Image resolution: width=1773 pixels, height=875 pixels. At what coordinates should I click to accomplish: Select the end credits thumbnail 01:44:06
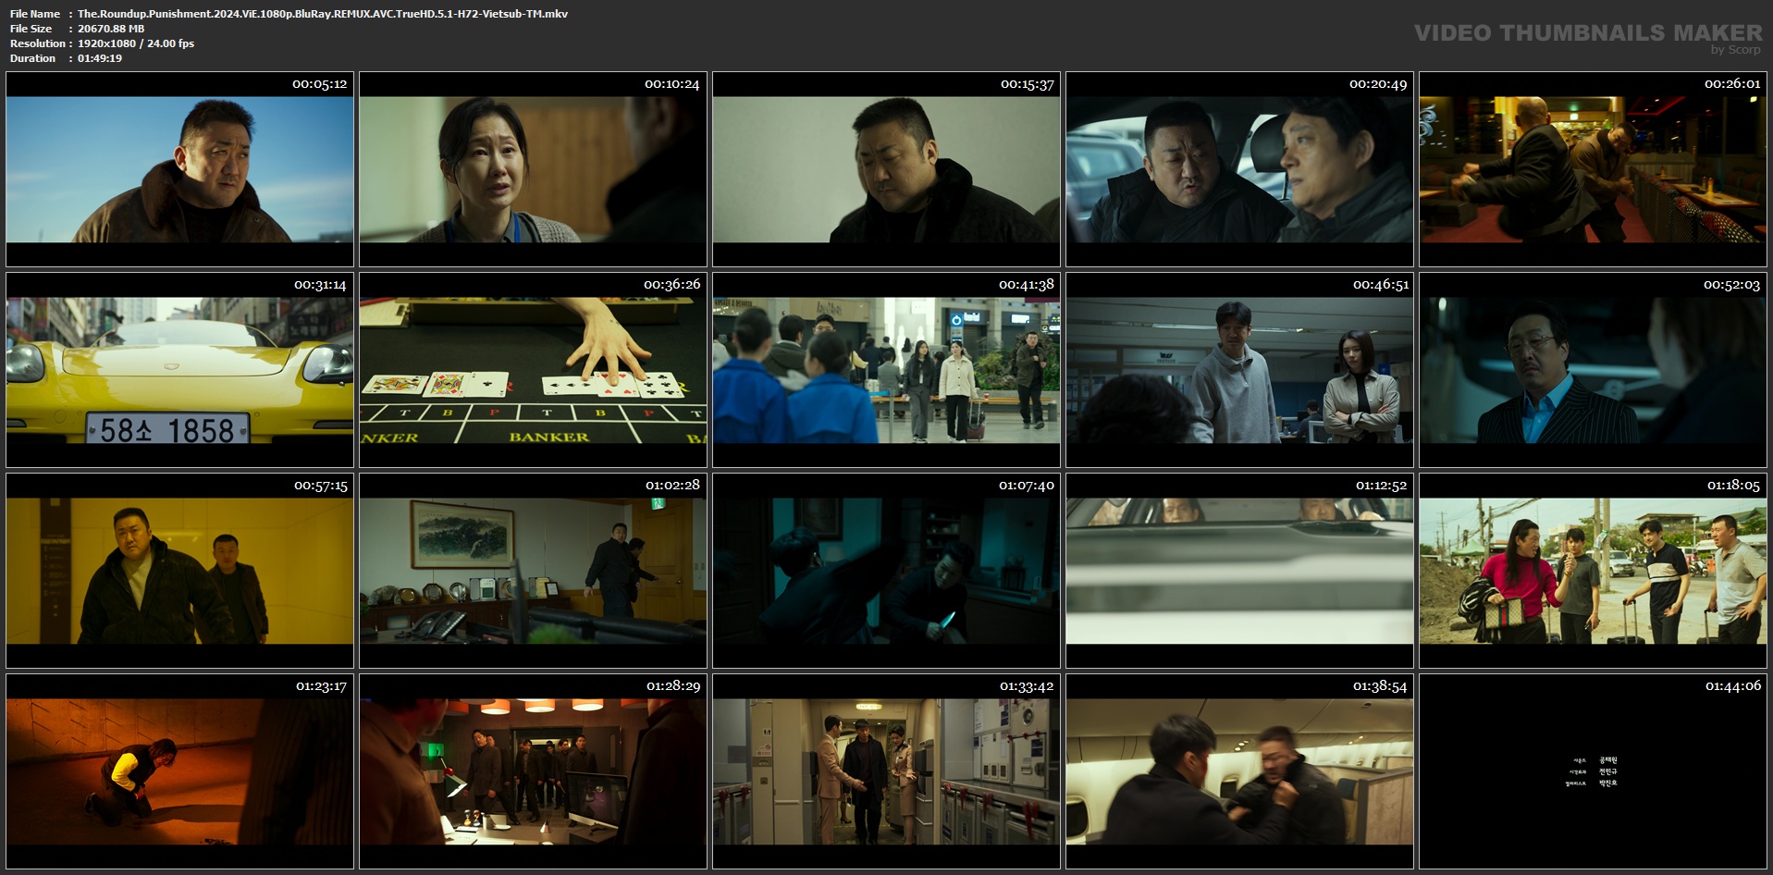pyautogui.click(x=1593, y=771)
